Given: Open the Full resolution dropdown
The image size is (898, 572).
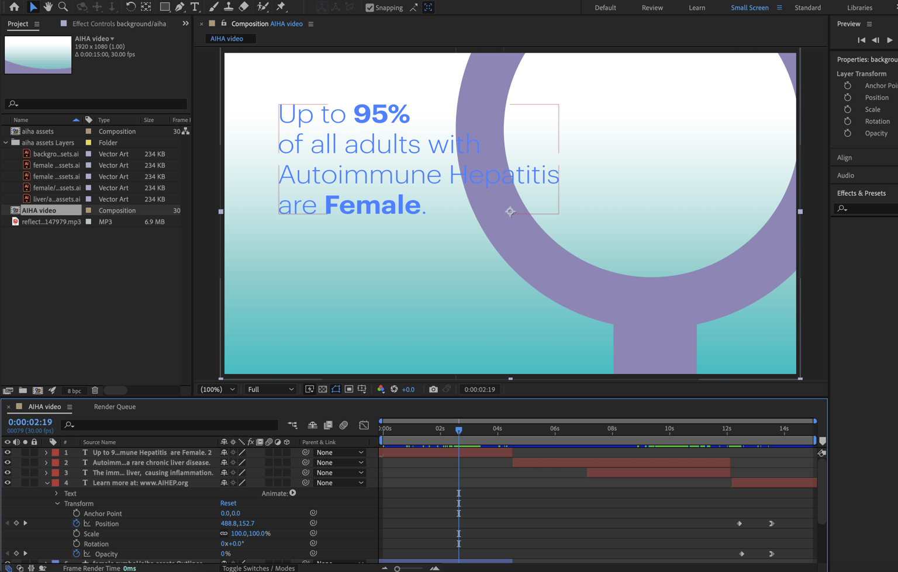Looking at the screenshot, I should click(271, 389).
